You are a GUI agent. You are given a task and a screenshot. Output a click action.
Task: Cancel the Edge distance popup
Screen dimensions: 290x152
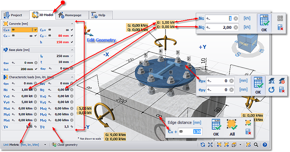tap(248, 132)
